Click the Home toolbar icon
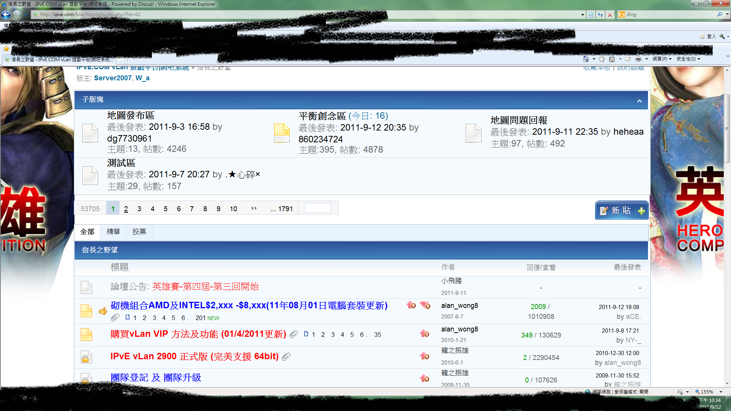The width and height of the screenshot is (731, 411). (x=586, y=59)
